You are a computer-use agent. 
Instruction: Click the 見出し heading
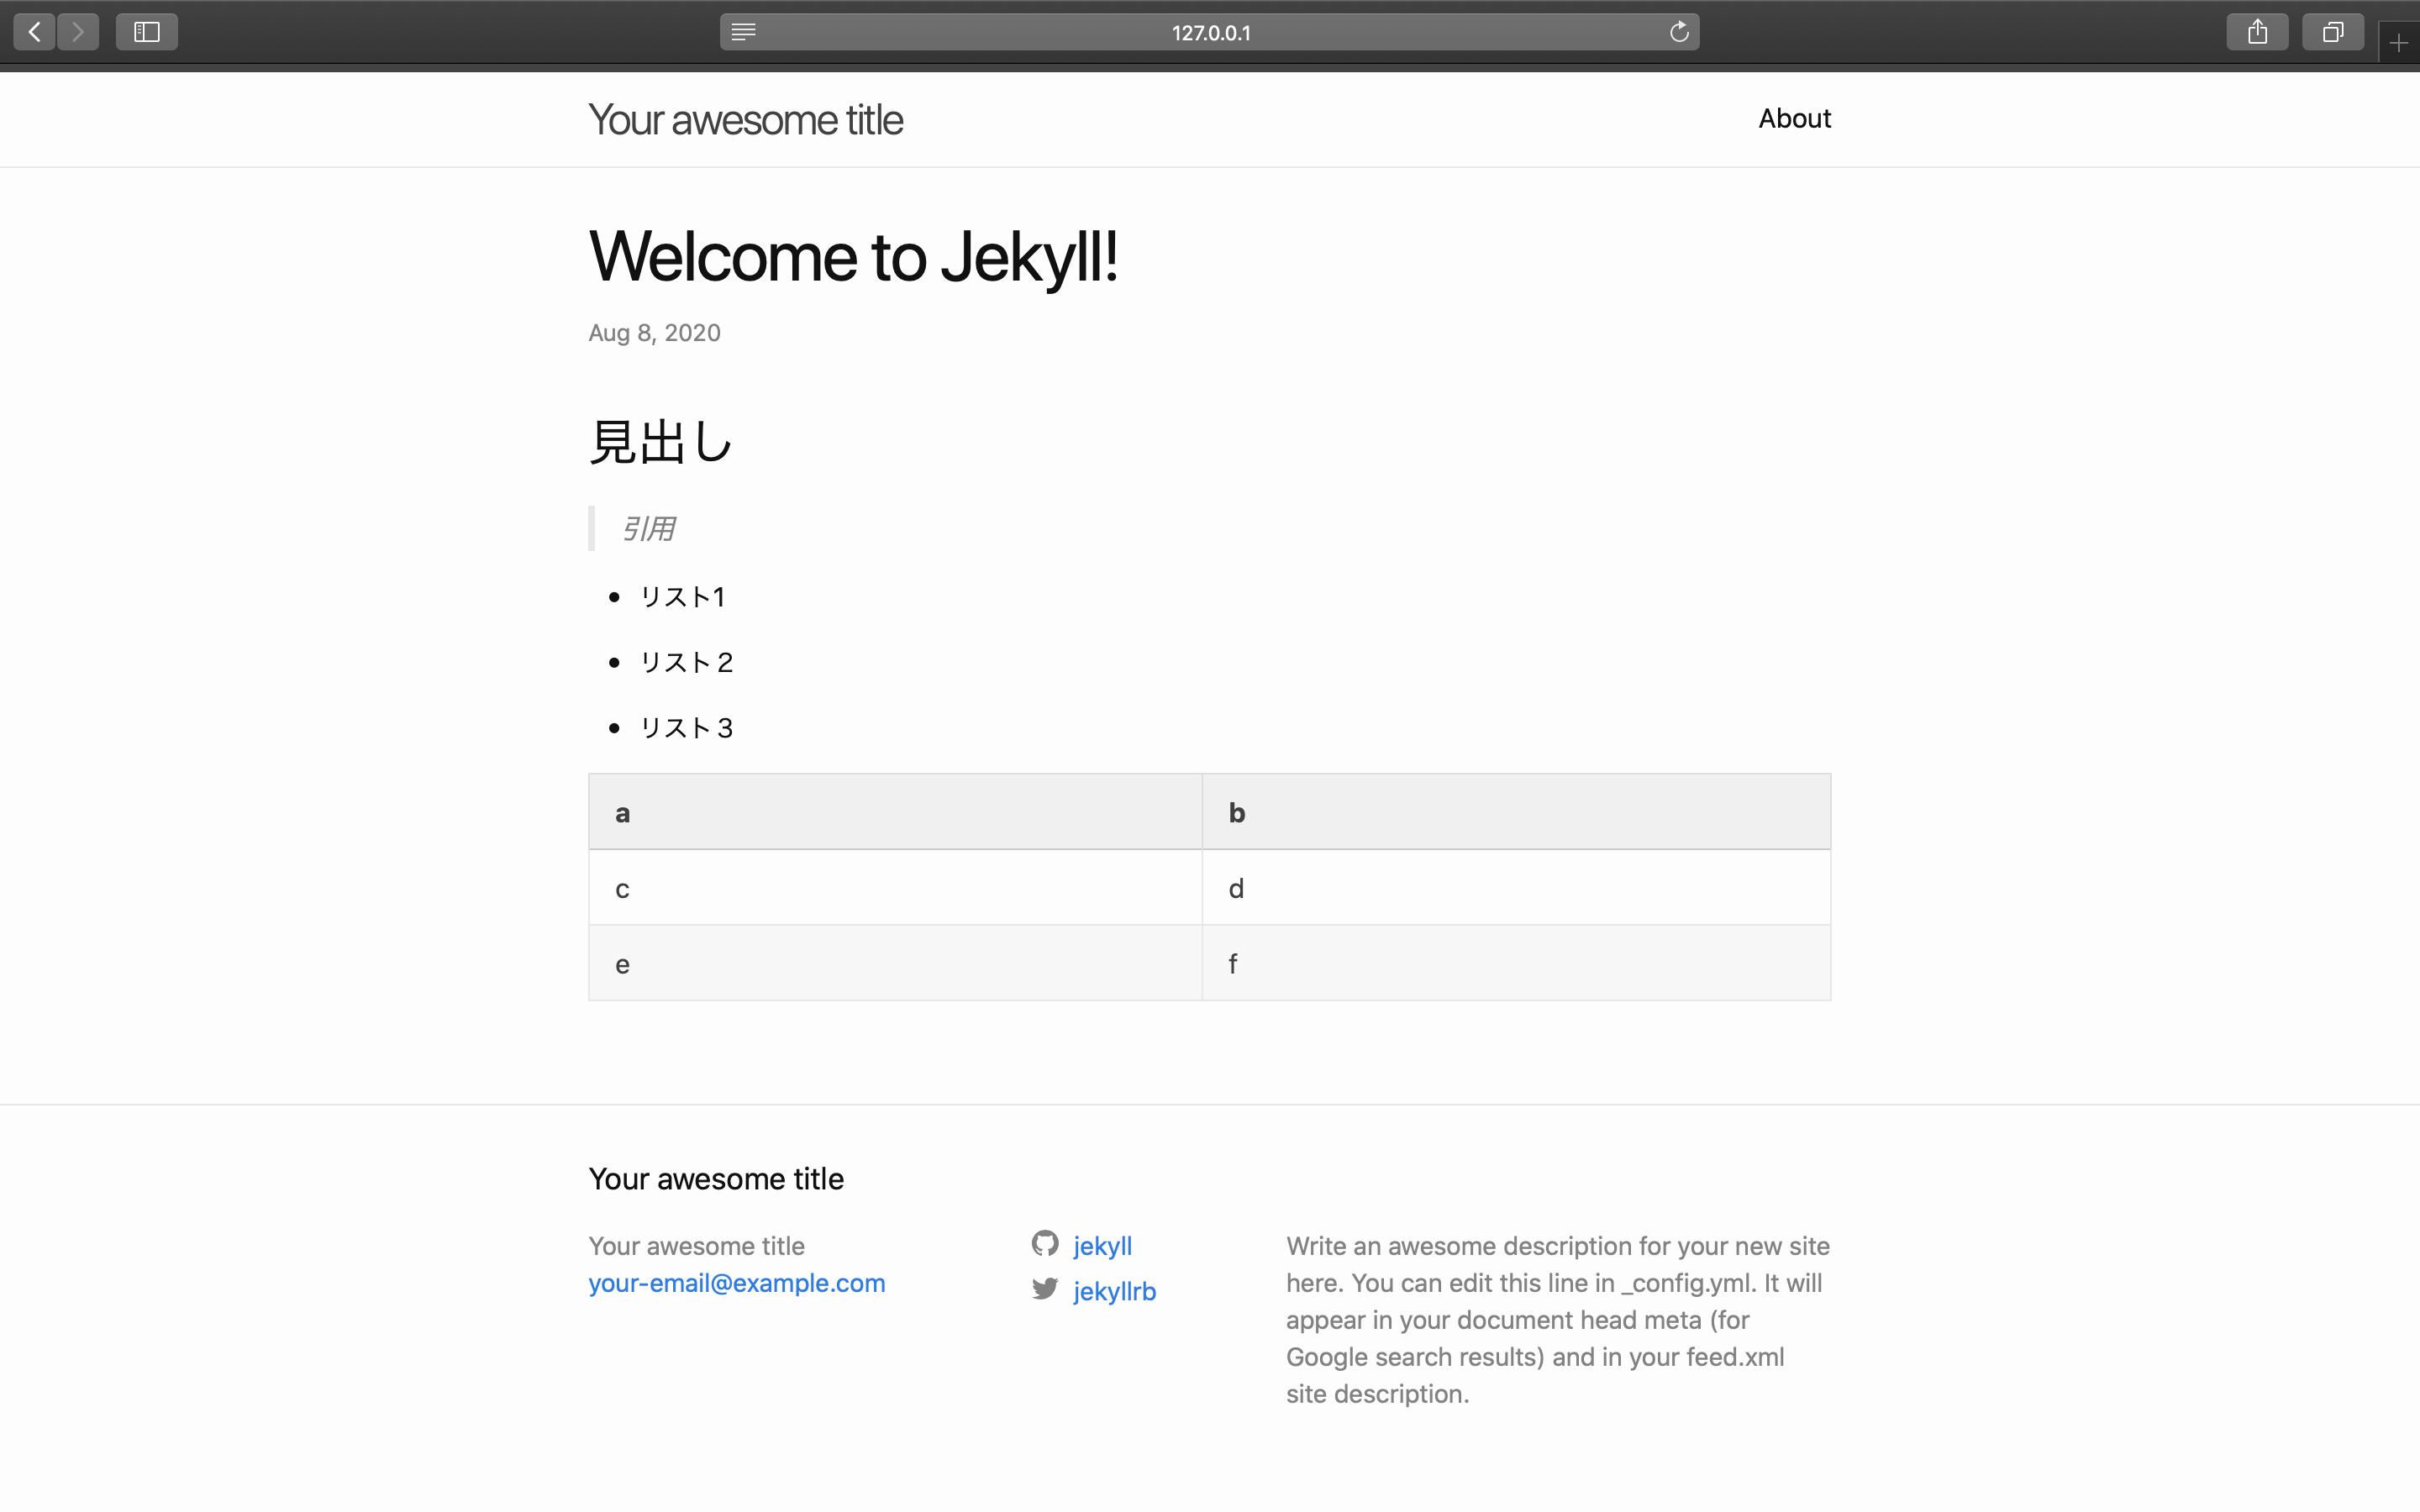(x=661, y=442)
